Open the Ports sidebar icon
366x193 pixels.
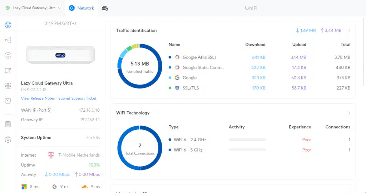tap(8, 86)
